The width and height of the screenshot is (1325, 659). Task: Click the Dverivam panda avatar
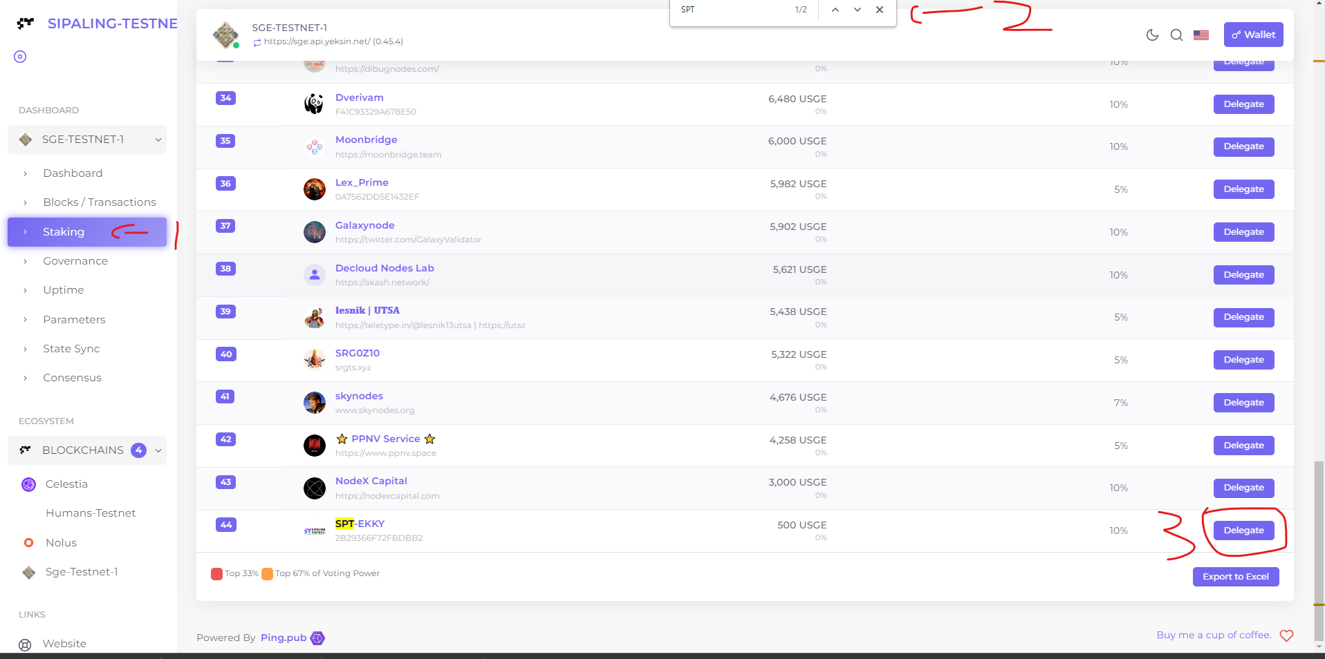tap(314, 104)
